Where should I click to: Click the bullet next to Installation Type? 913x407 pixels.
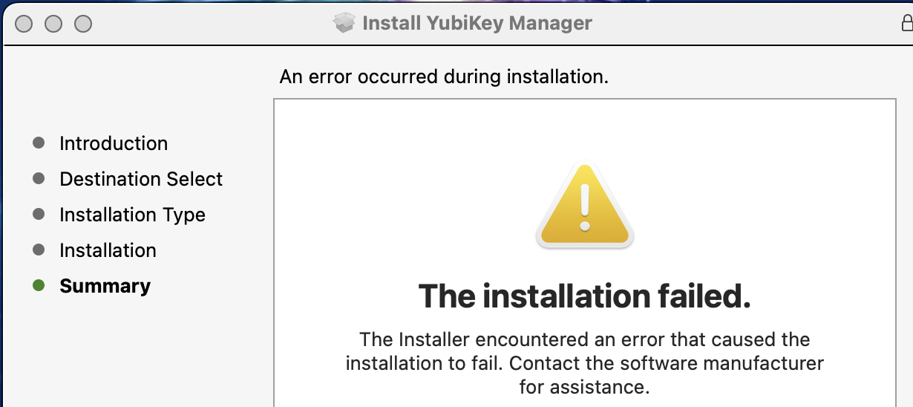[x=39, y=215]
